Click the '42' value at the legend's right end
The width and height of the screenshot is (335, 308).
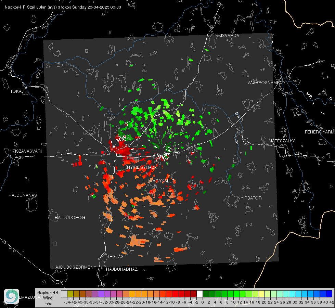(332, 302)
